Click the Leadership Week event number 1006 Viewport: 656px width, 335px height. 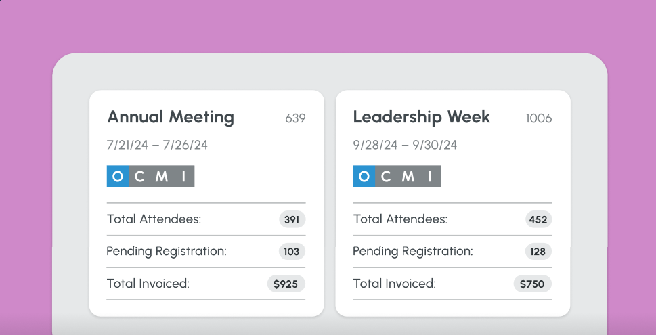click(539, 118)
